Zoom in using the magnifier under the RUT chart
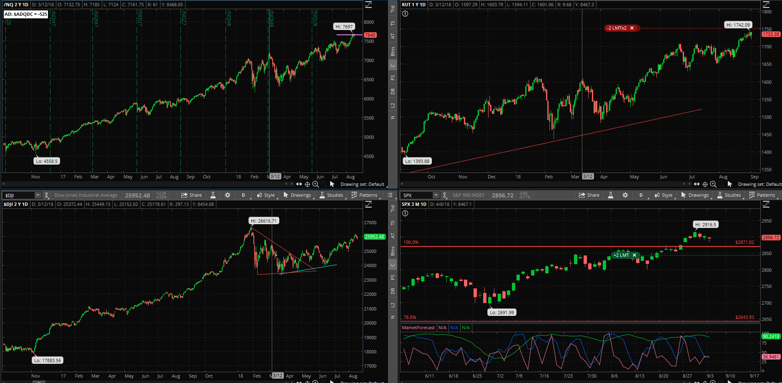Image resolution: width=782 pixels, height=383 pixels. coord(713,184)
